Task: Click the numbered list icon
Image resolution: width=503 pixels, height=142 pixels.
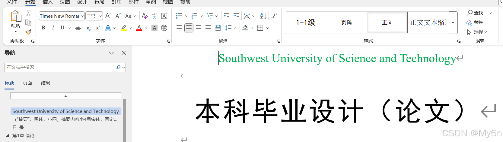Action: pyautogui.click(x=194, y=16)
